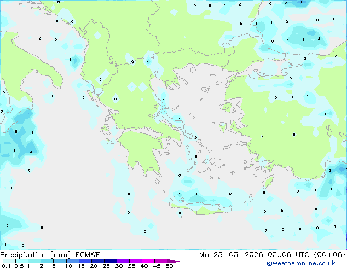Click the '03..06 UTC' time text
Image resolution: width=347 pixels, height=268 pixels.
288,255
